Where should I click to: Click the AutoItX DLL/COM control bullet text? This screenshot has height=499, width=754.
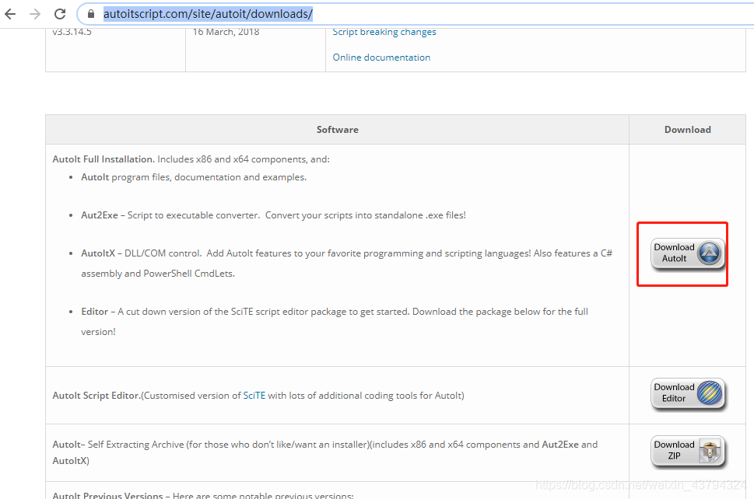[x=346, y=263]
